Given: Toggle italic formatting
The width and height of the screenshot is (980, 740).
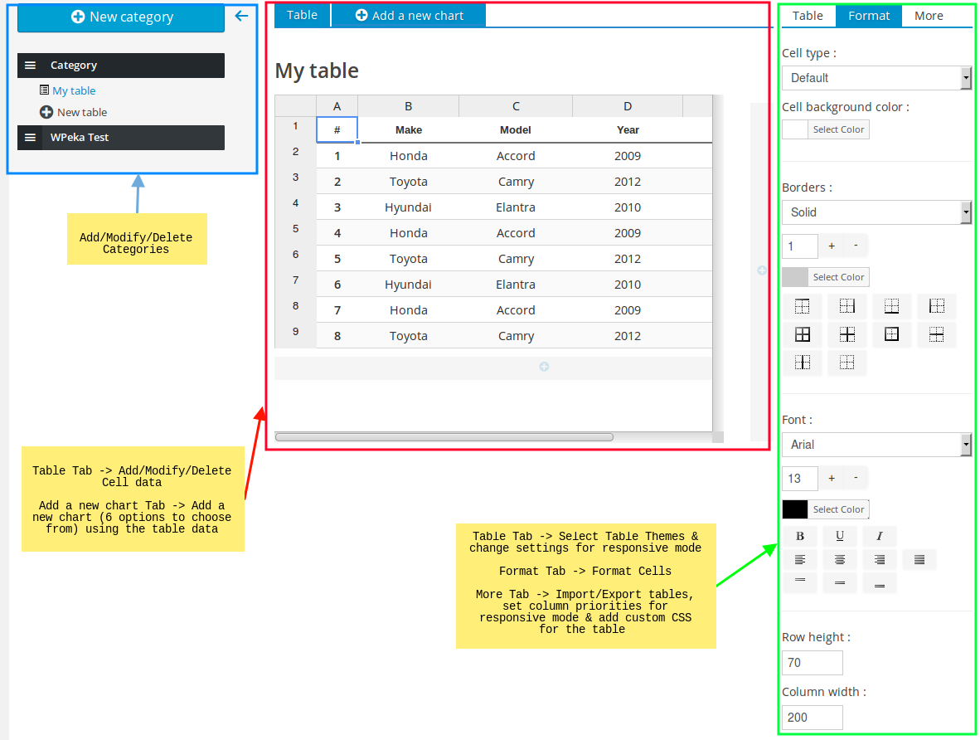Looking at the screenshot, I should click(880, 536).
